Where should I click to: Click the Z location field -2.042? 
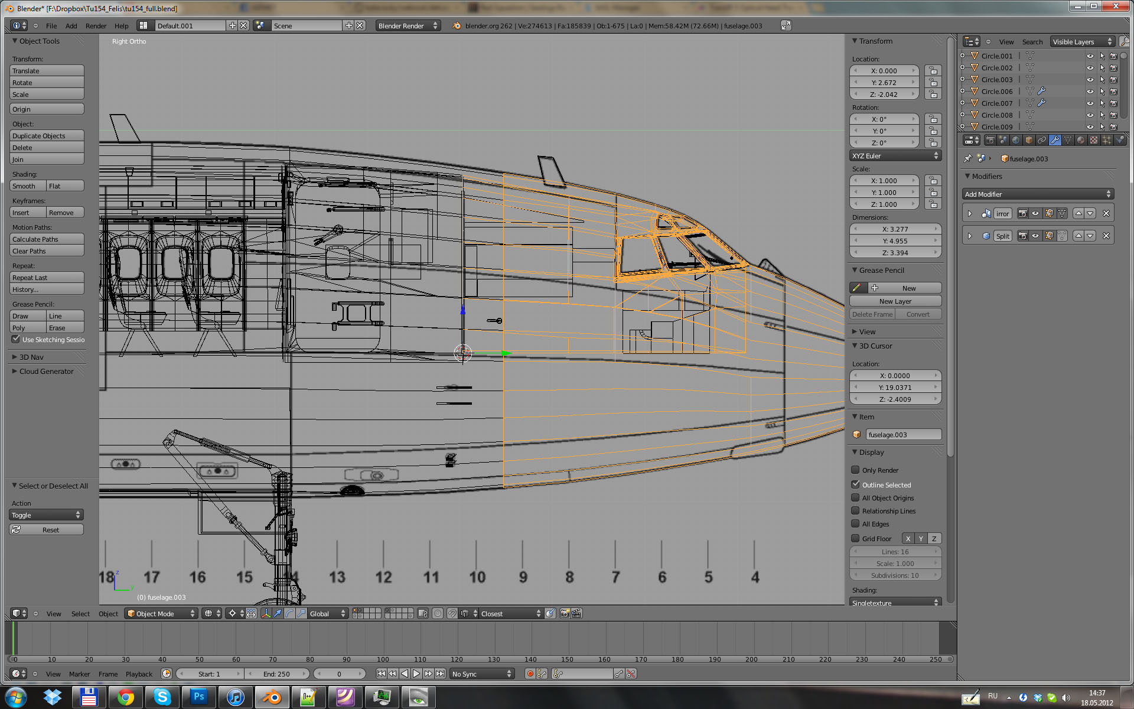coord(884,95)
